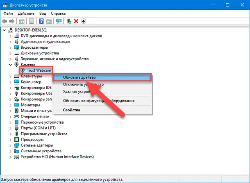
Task: Click the blue question mark Help toolbar icon
Action: [41, 21]
